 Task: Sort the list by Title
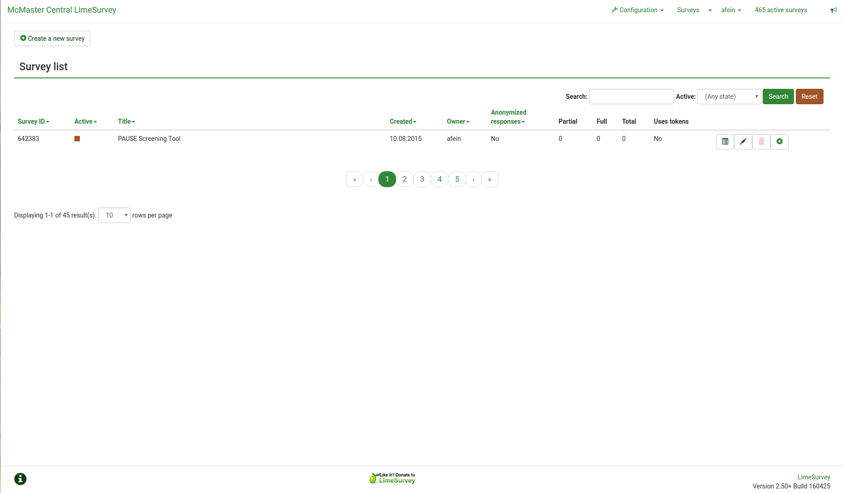[x=126, y=121]
